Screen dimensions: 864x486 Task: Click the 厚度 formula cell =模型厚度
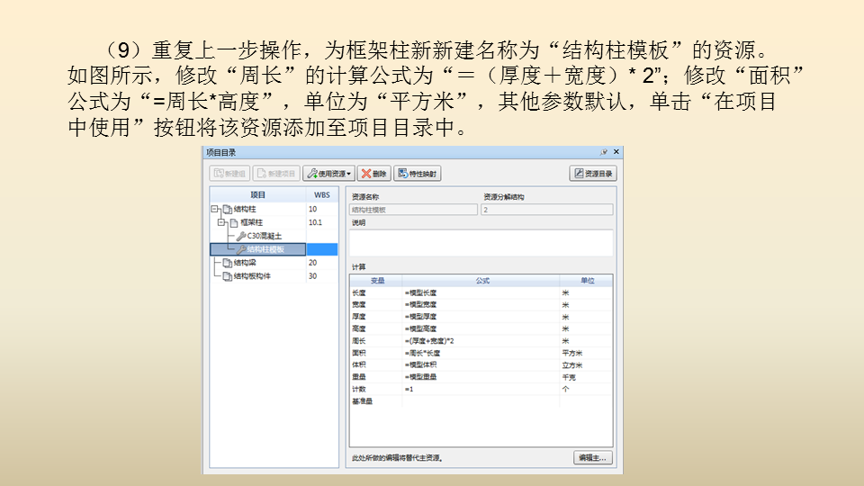[481, 317]
